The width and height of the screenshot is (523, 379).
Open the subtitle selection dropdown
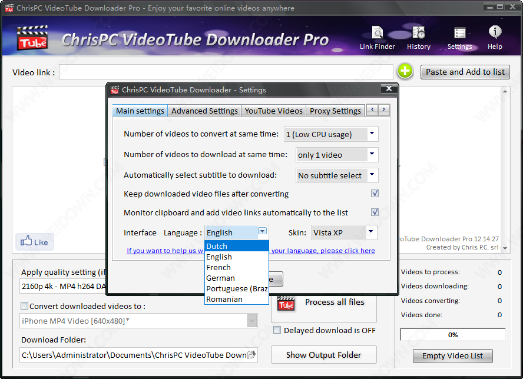pyautogui.click(x=372, y=175)
